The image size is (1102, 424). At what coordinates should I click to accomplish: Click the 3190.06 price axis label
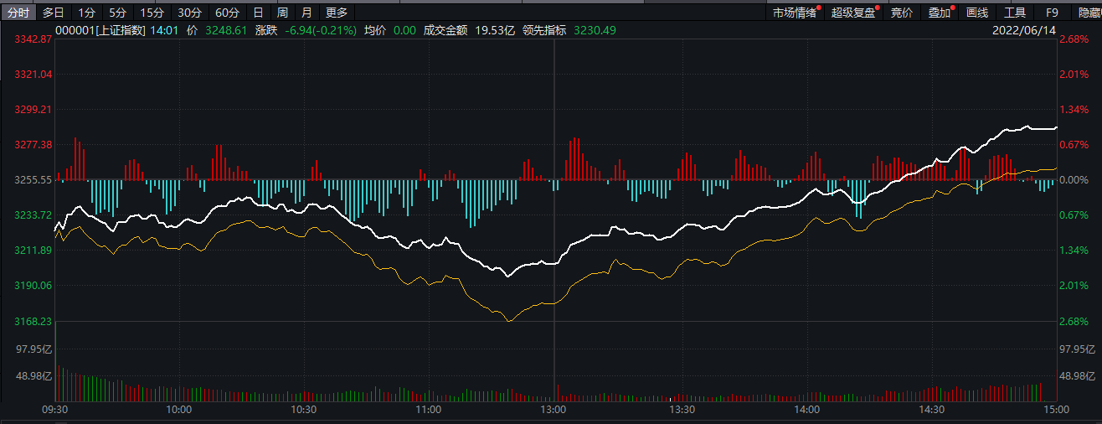[x=33, y=286]
